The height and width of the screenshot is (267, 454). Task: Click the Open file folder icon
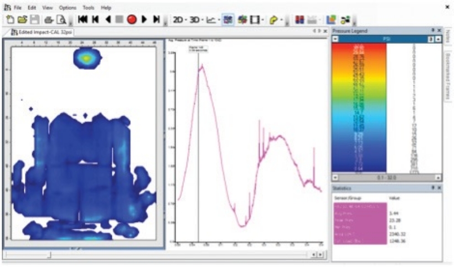click(x=22, y=20)
